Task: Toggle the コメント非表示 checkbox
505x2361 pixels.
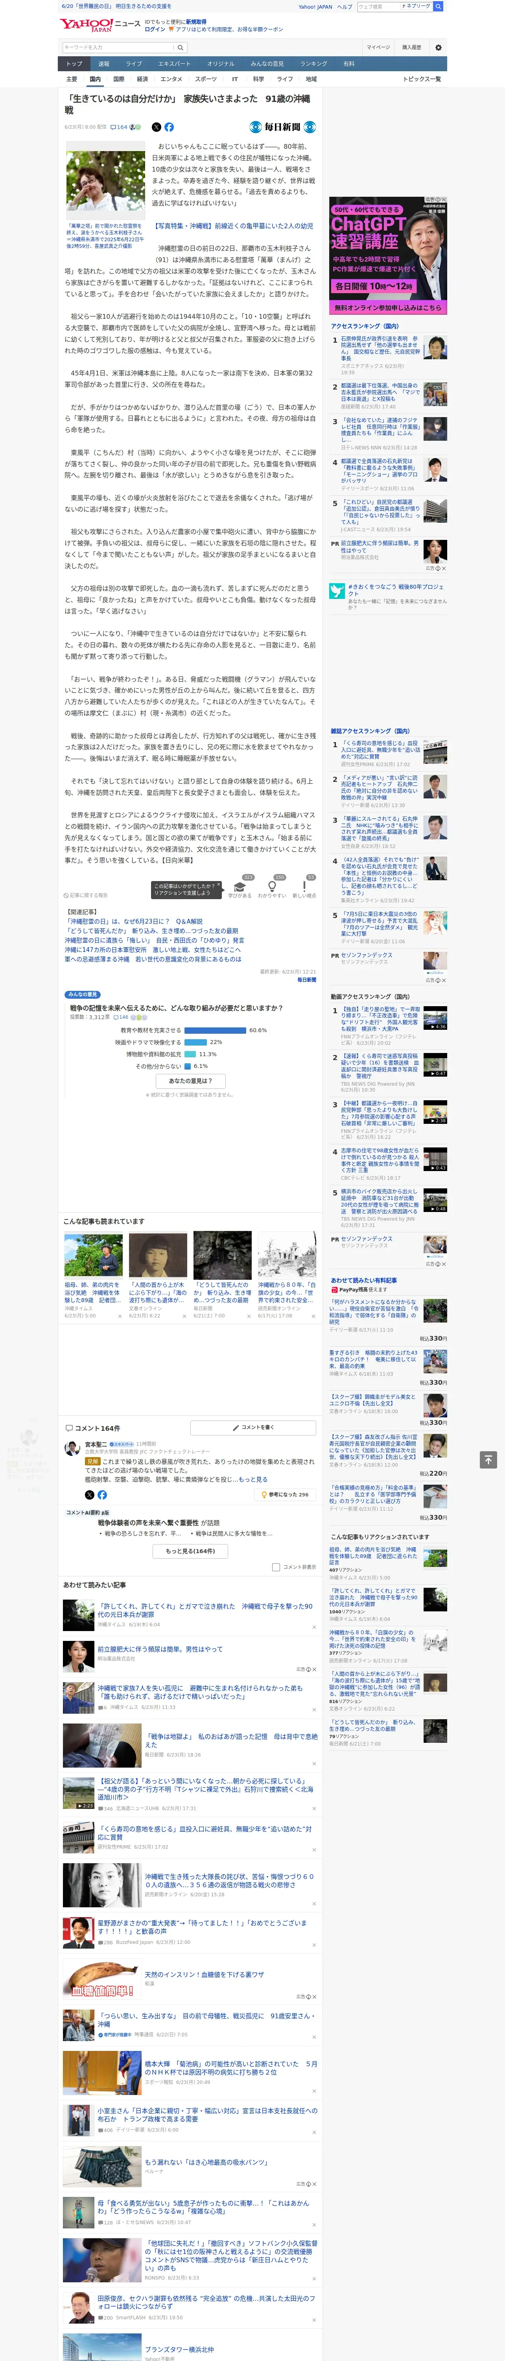Action: click(x=276, y=1567)
